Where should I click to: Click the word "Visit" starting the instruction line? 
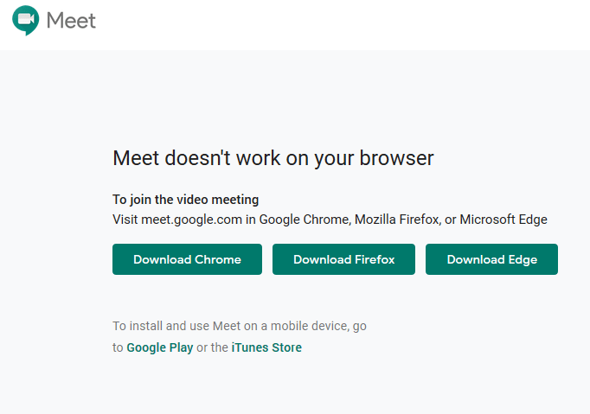[125, 220]
